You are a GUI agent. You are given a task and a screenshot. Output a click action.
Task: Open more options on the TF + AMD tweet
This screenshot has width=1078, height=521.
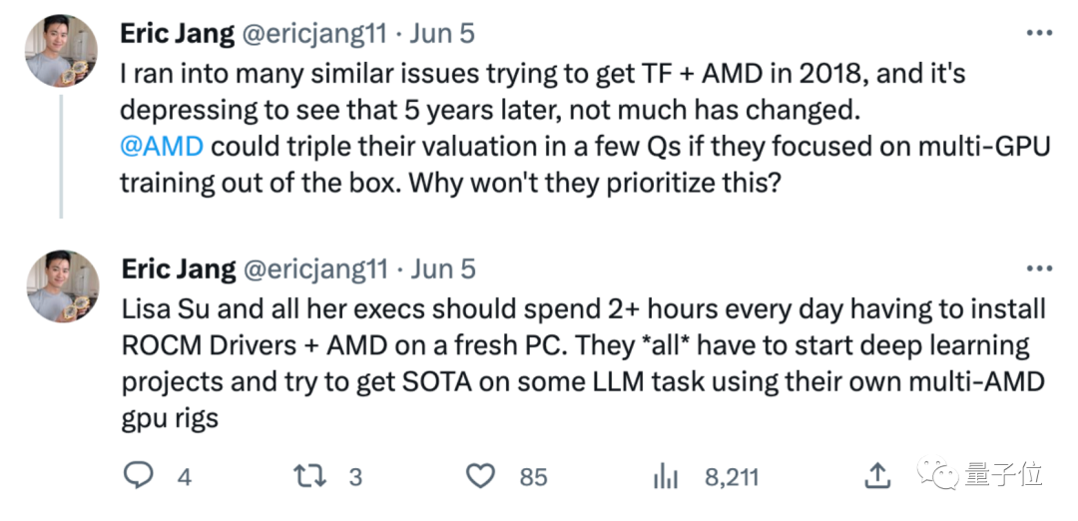(x=1039, y=34)
